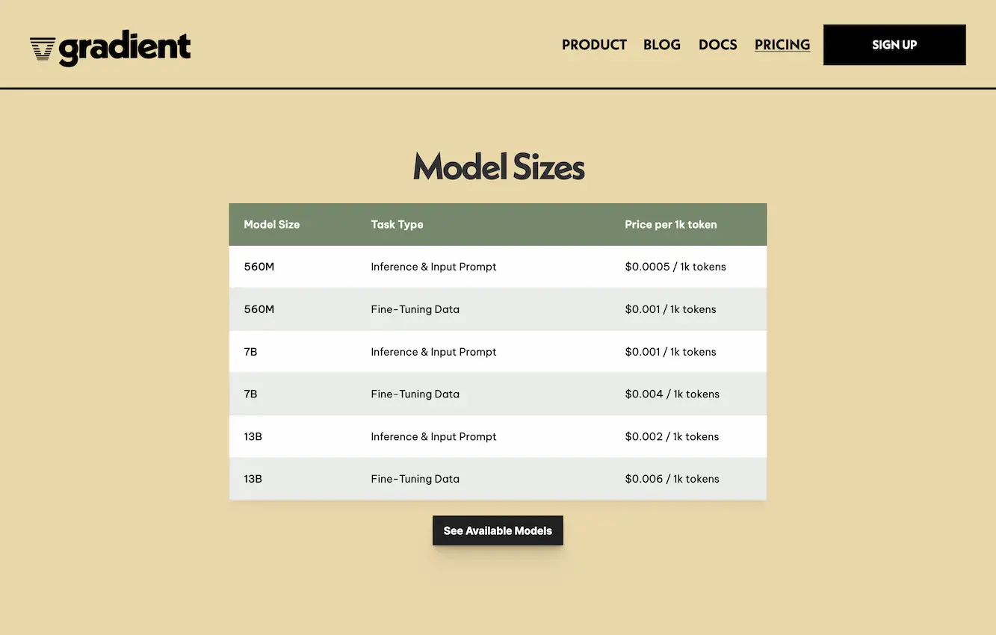Image resolution: width=996 pixels, height=635 pixels.
Task: Click 13B in the Fine-Tuning row
Action: (253, 479)
